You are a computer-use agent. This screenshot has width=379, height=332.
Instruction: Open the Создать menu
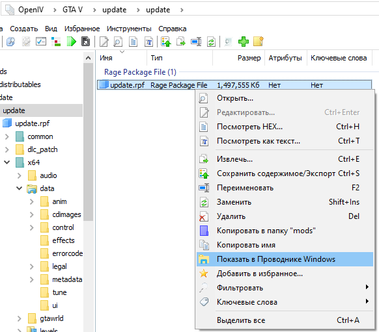[x=24, y=29]
